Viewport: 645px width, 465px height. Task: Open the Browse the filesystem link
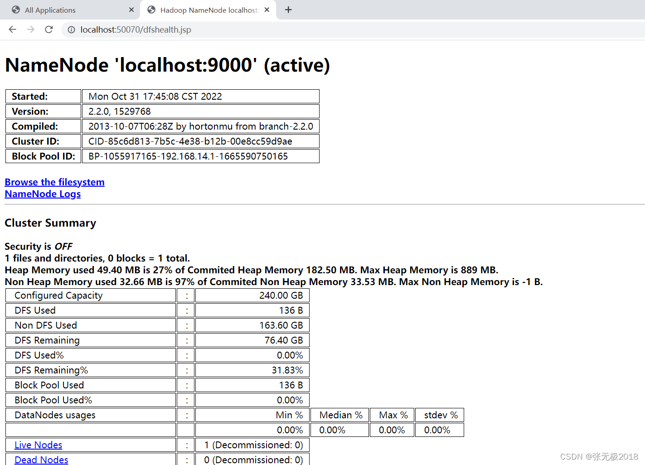[54, 182]
